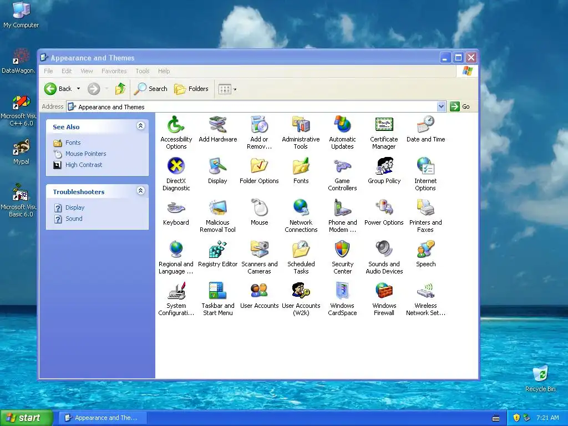Open the Add Hardware wizard
Image resolution: width=568 pixels, height=426 pixels.
tap(217, 129)
